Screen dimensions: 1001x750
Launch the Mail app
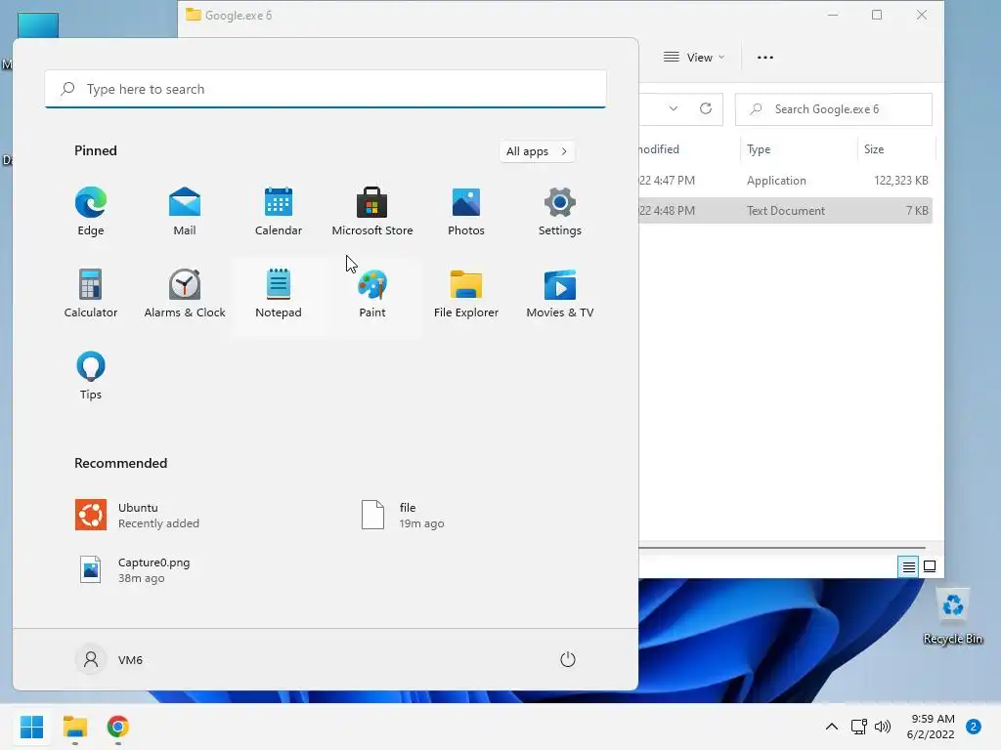(x=185, y=212)
